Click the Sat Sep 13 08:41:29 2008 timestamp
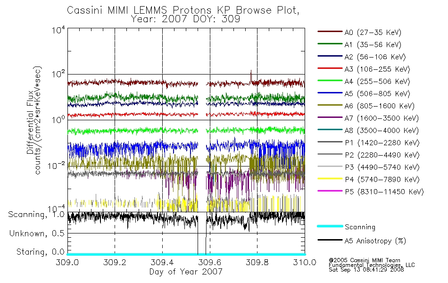The width and height of the screenshot is (448, 283). tap(366, 270)
